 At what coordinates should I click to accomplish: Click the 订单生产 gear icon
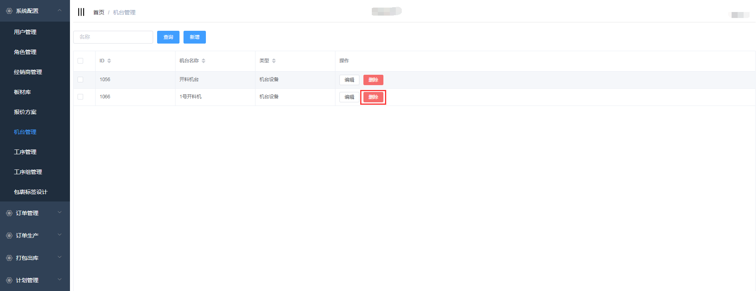tap(9, 235)
